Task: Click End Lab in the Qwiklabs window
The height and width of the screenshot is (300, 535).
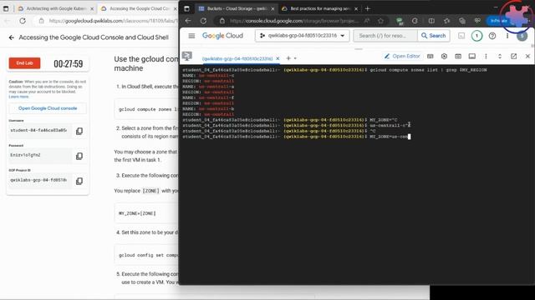Action: 24,63
